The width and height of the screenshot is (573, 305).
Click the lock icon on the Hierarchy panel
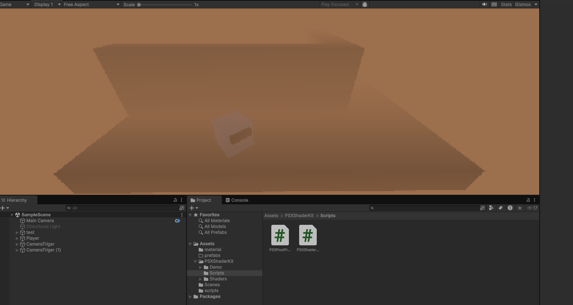tap(175, 200)
